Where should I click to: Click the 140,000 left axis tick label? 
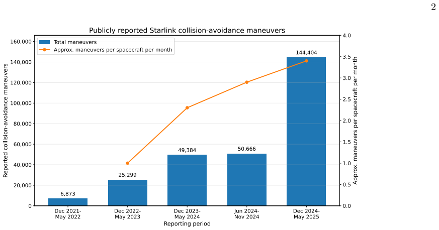click(21, 62)
